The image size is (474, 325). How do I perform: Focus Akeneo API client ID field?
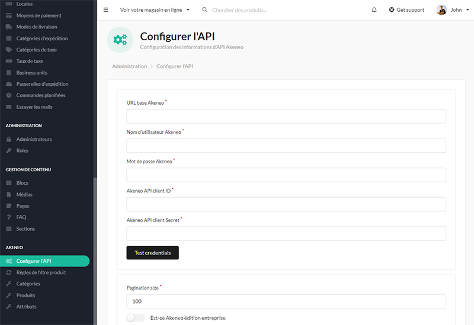[x=286, y=204]
